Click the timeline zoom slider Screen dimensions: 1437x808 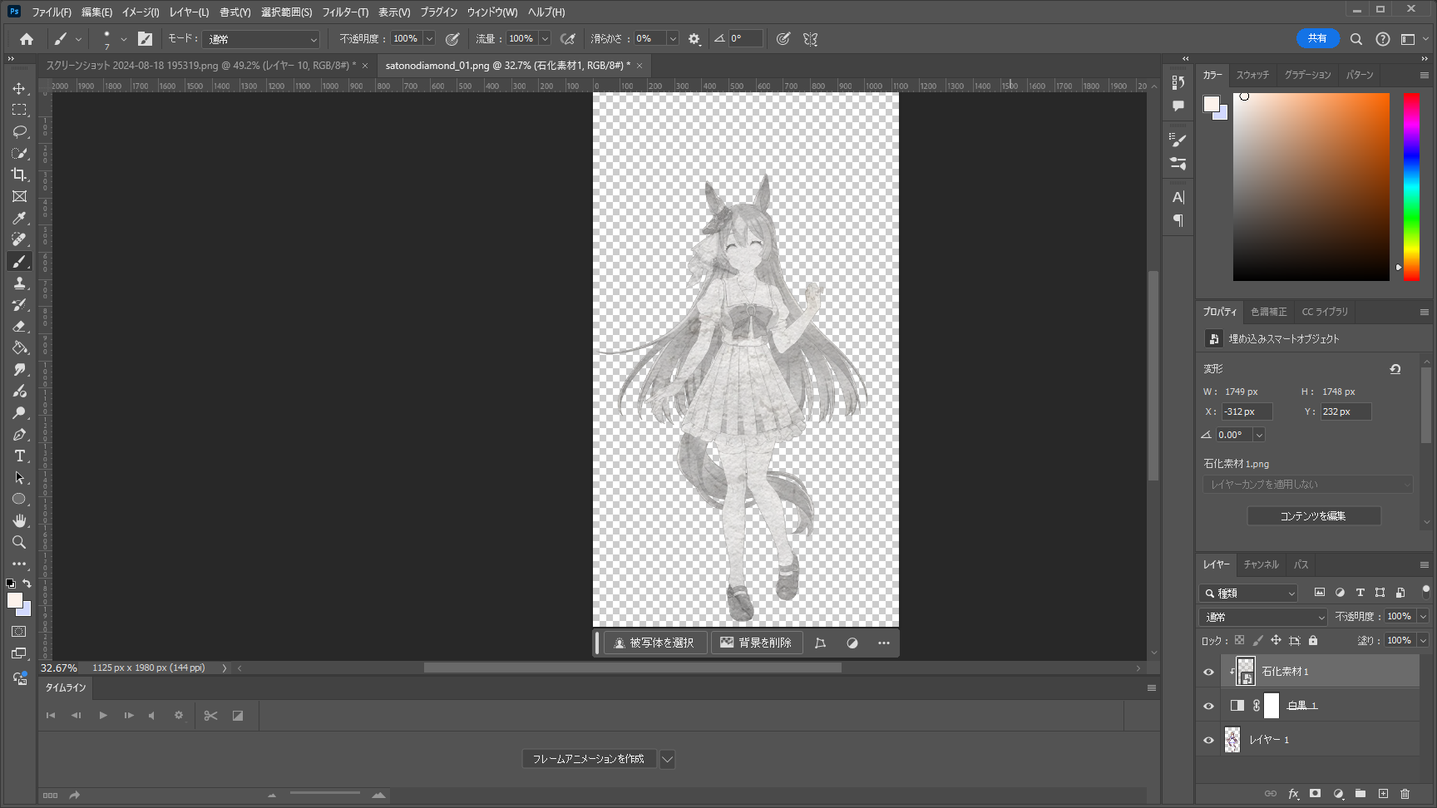325,794
